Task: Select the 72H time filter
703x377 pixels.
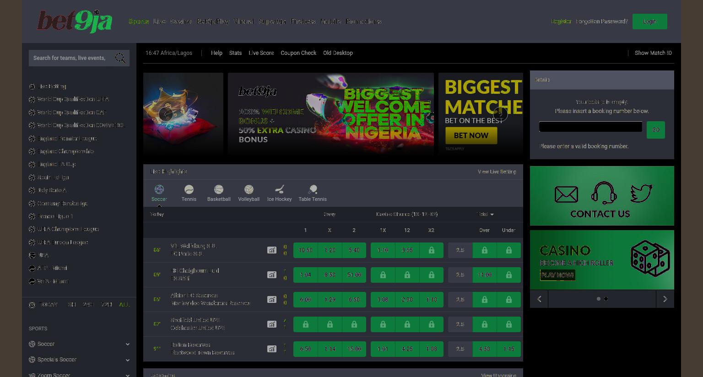Action: (x=107, y=305)
